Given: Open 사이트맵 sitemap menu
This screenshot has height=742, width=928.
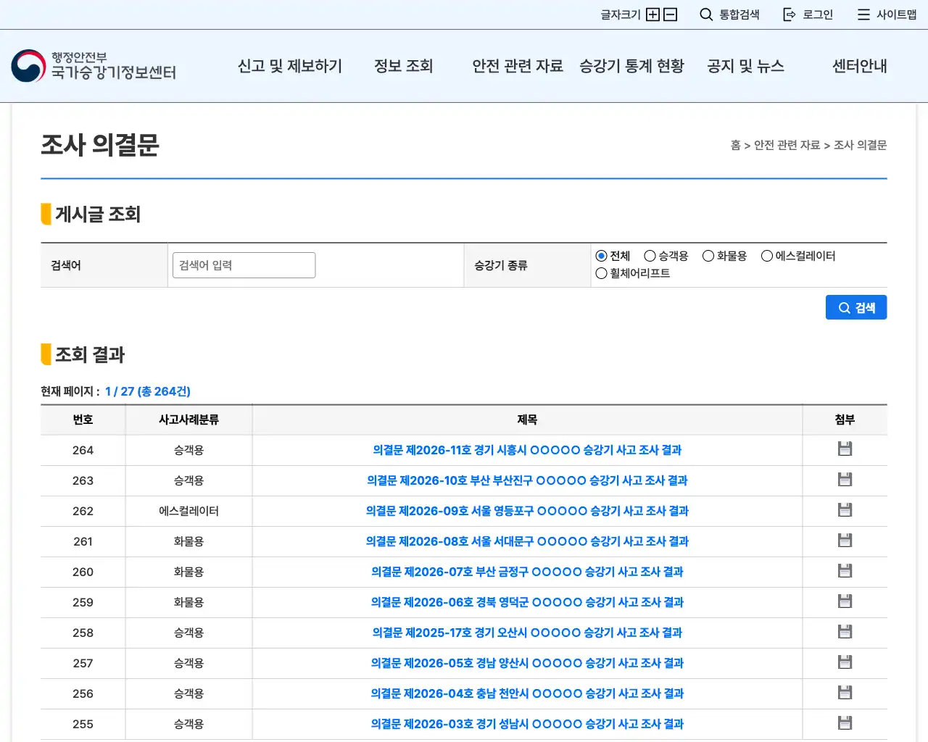Looking at the screenshot, I should 887,14.
